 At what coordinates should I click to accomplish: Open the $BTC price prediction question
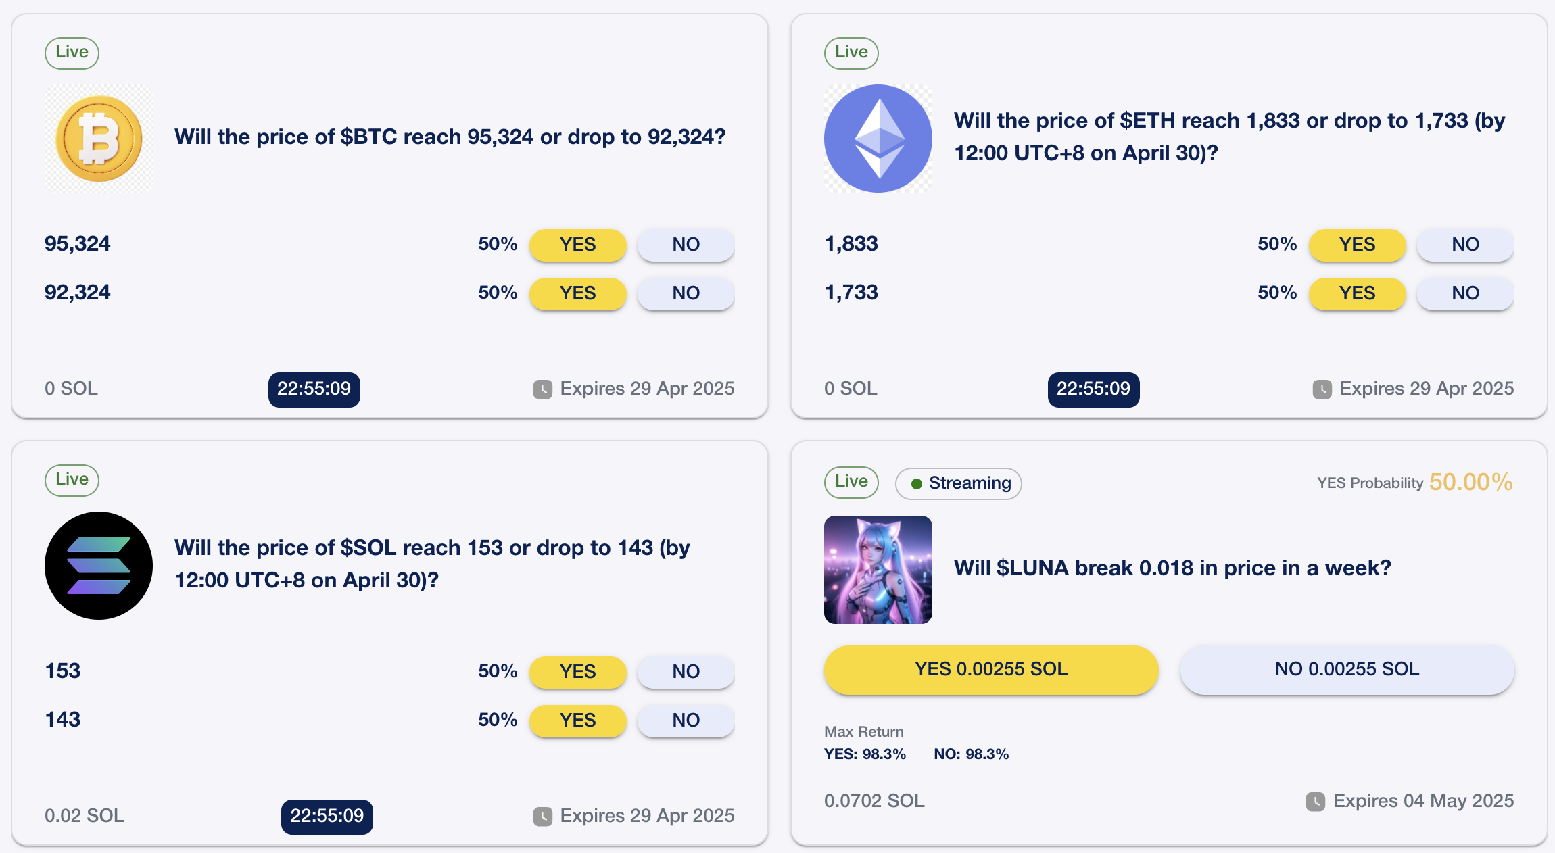[x=450, y=137]
